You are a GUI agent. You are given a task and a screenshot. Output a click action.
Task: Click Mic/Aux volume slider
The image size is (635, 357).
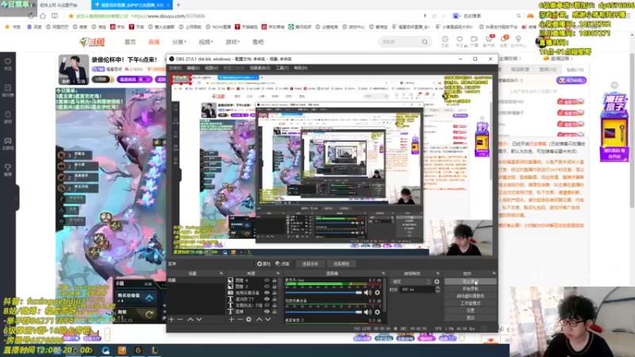pos(324,293)
